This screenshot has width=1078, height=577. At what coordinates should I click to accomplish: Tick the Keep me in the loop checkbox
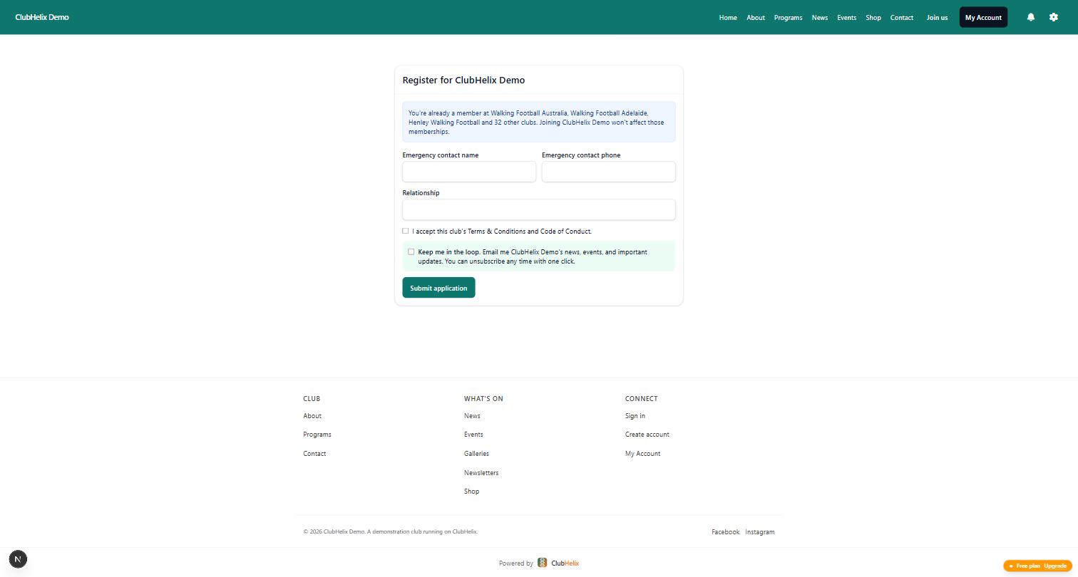click(411, 251)
